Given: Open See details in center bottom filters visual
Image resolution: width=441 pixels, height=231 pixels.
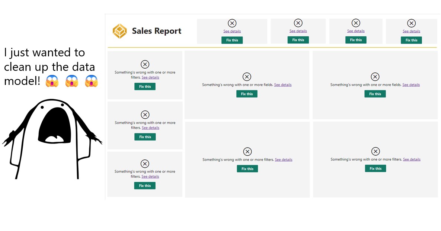Looking at the screenshot, I should 283,160.
